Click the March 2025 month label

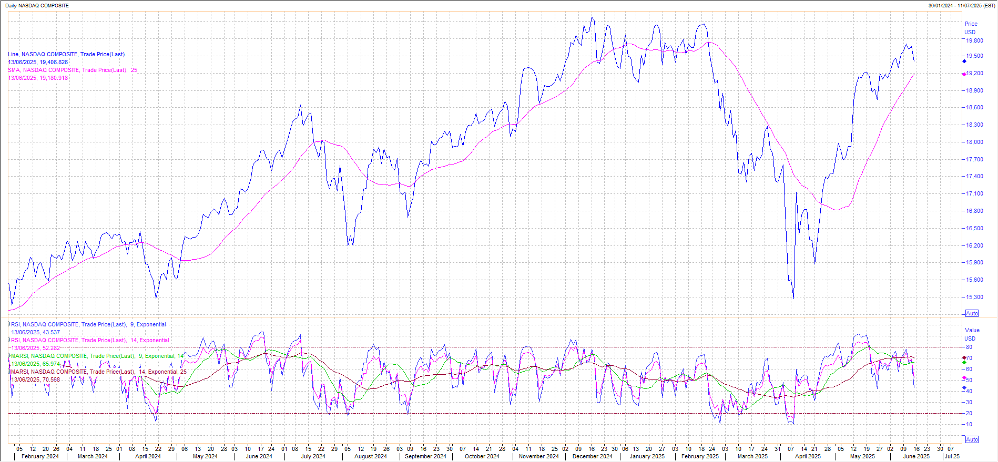coord(752,456)
